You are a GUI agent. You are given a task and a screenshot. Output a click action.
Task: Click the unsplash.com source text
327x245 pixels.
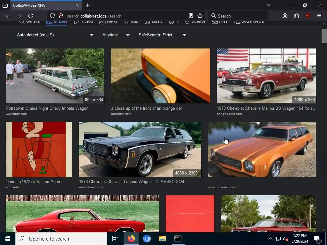121,114
